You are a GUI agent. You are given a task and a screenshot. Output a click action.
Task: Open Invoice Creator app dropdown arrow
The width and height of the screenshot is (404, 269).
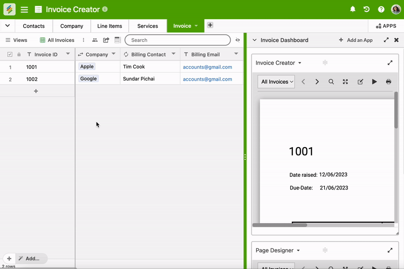click(299, 63)
